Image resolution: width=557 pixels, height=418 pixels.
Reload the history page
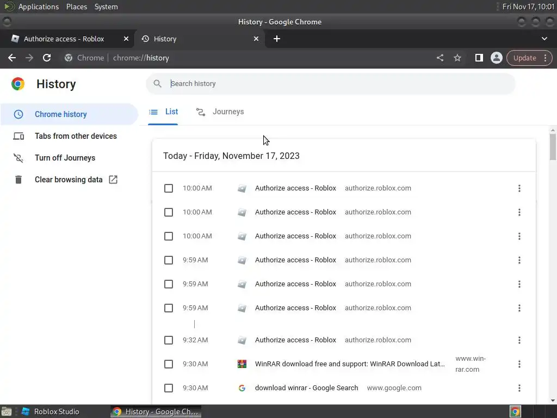[x=47, y=58]
